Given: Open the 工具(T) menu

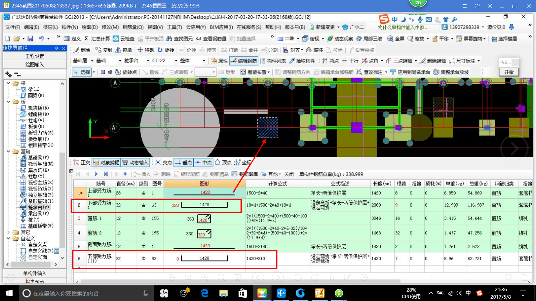Looking at the screenshot, I should (175, 27).
